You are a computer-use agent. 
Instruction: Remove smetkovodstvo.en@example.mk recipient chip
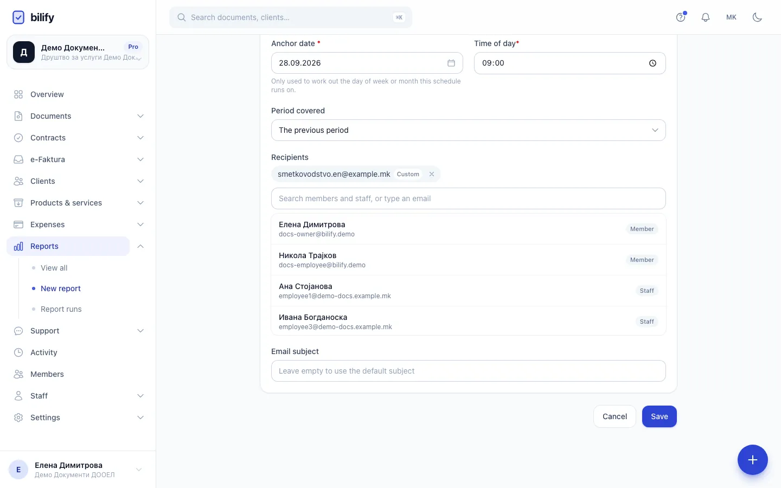pos(432,174)
